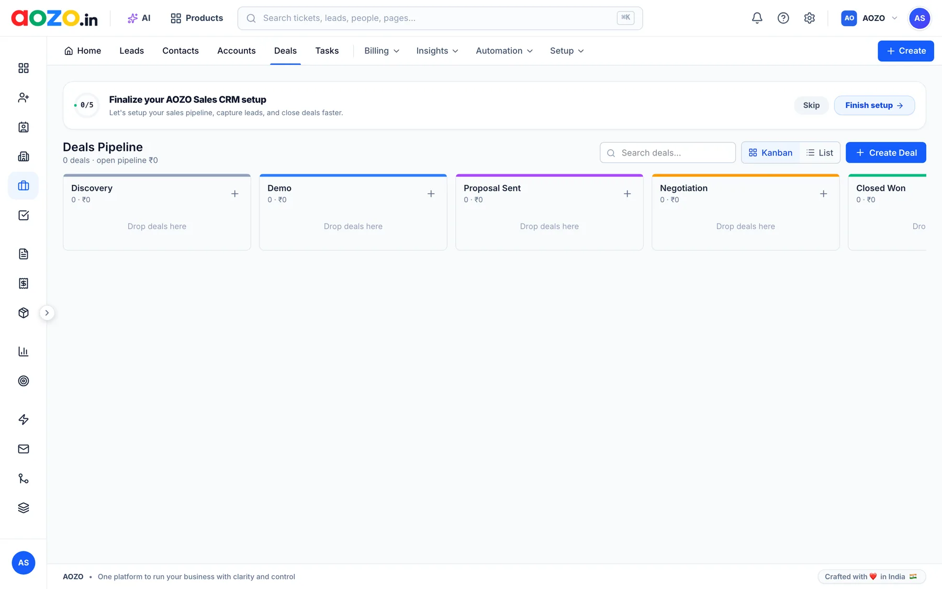
Task: Open the tasks checkbox sidebar icon
Action: pos(24,215)
